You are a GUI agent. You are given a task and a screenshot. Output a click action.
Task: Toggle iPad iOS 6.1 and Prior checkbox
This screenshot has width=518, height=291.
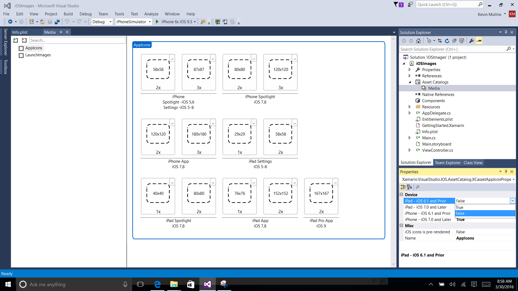coord(513,200)
